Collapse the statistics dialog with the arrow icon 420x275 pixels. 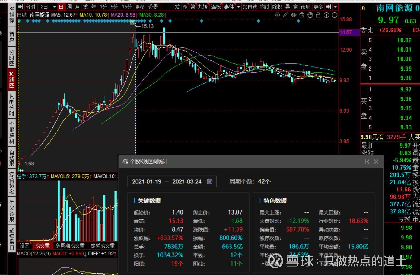click(x=367, y=162)
